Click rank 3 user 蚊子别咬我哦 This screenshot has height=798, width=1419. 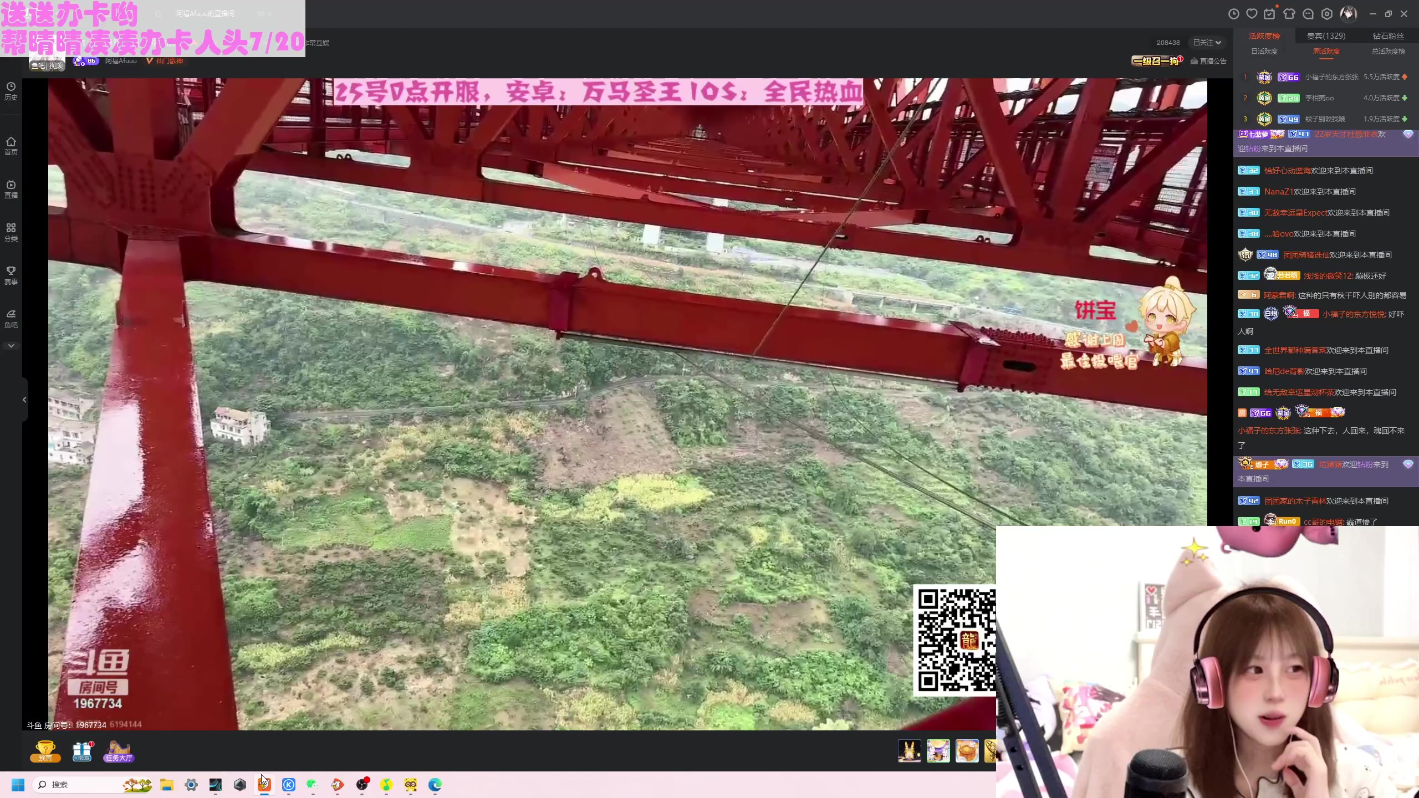tap(1325, 119)
